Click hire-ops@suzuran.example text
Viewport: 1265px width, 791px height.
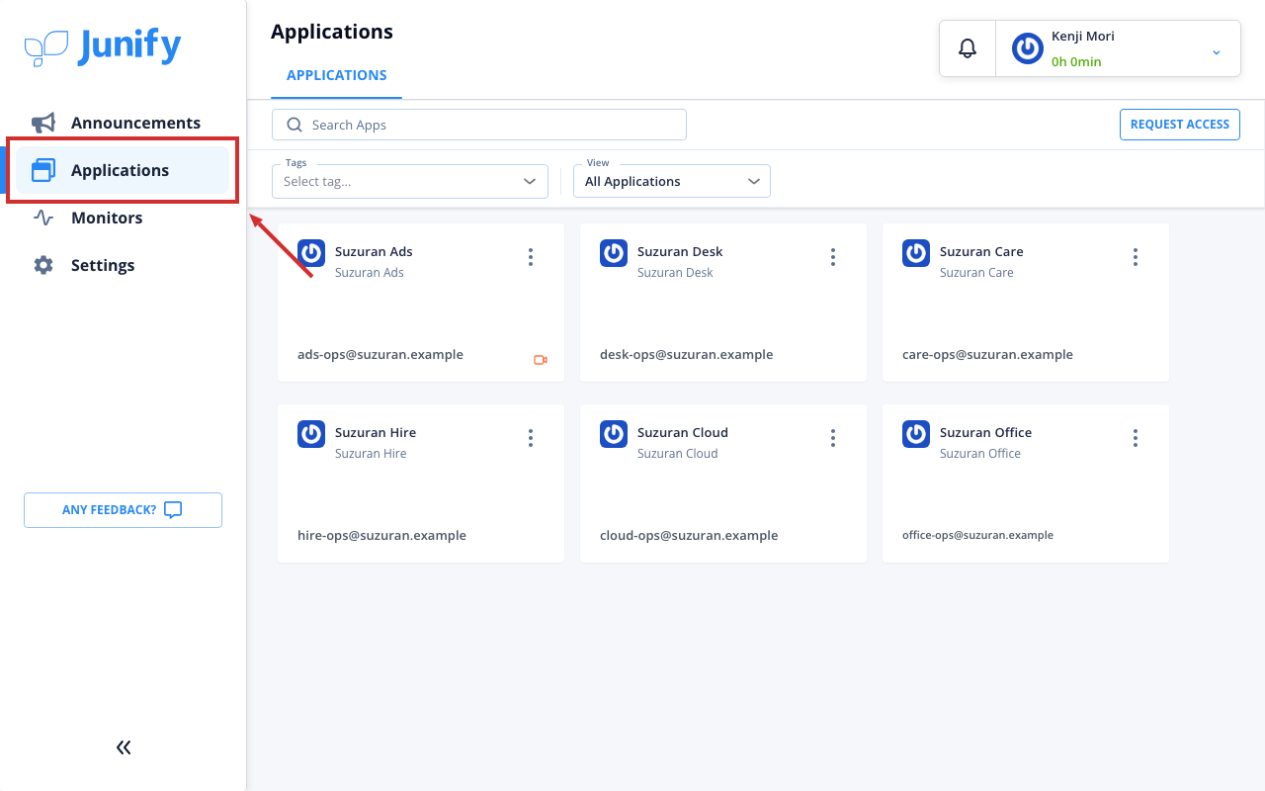tap(381, 535)
